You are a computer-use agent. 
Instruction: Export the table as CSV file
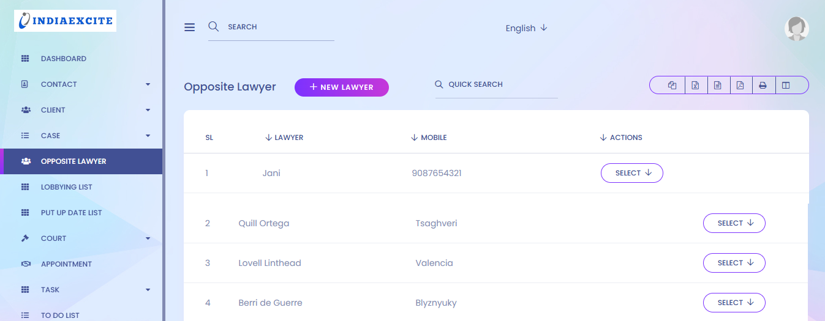(x=718, y=86)
